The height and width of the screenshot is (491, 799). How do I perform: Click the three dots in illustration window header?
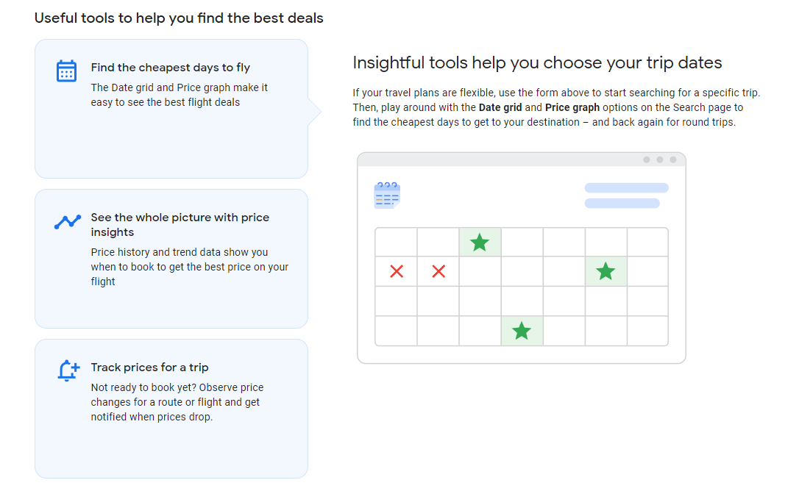pyautogui.click(x=659, y=160)
